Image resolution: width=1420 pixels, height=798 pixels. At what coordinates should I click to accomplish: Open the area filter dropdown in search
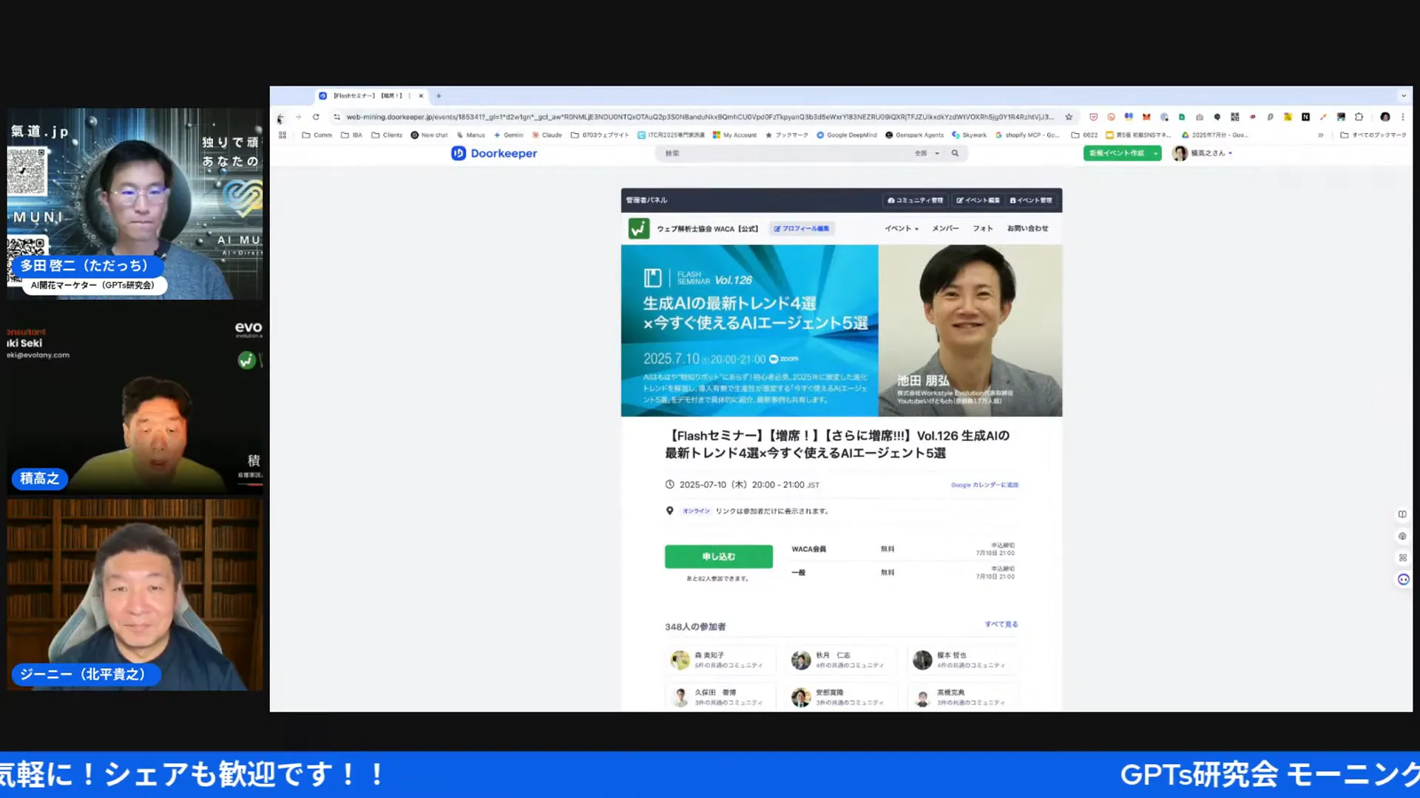pyautogui.click(x=927, y=154)
